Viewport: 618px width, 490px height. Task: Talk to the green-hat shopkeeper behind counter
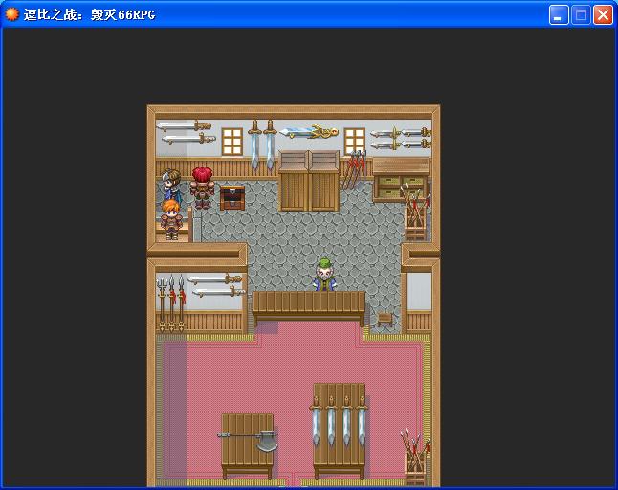pos(324,275)
